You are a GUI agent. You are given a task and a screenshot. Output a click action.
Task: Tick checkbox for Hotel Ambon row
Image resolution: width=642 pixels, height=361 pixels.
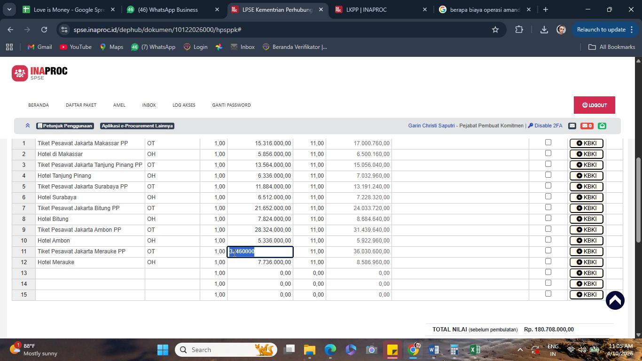pyautogui.click(x=548, y=240)
